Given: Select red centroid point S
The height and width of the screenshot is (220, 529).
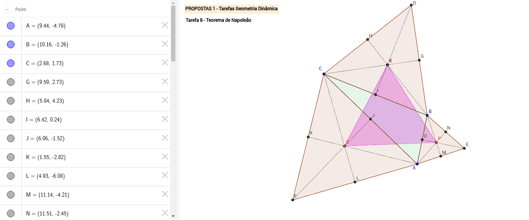Looking at the screenshot, I should [345, 146].
